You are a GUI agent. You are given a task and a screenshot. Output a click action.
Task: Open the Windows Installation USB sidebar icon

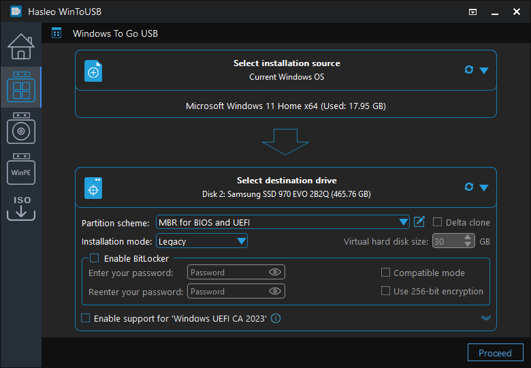(x=21, y=128)
